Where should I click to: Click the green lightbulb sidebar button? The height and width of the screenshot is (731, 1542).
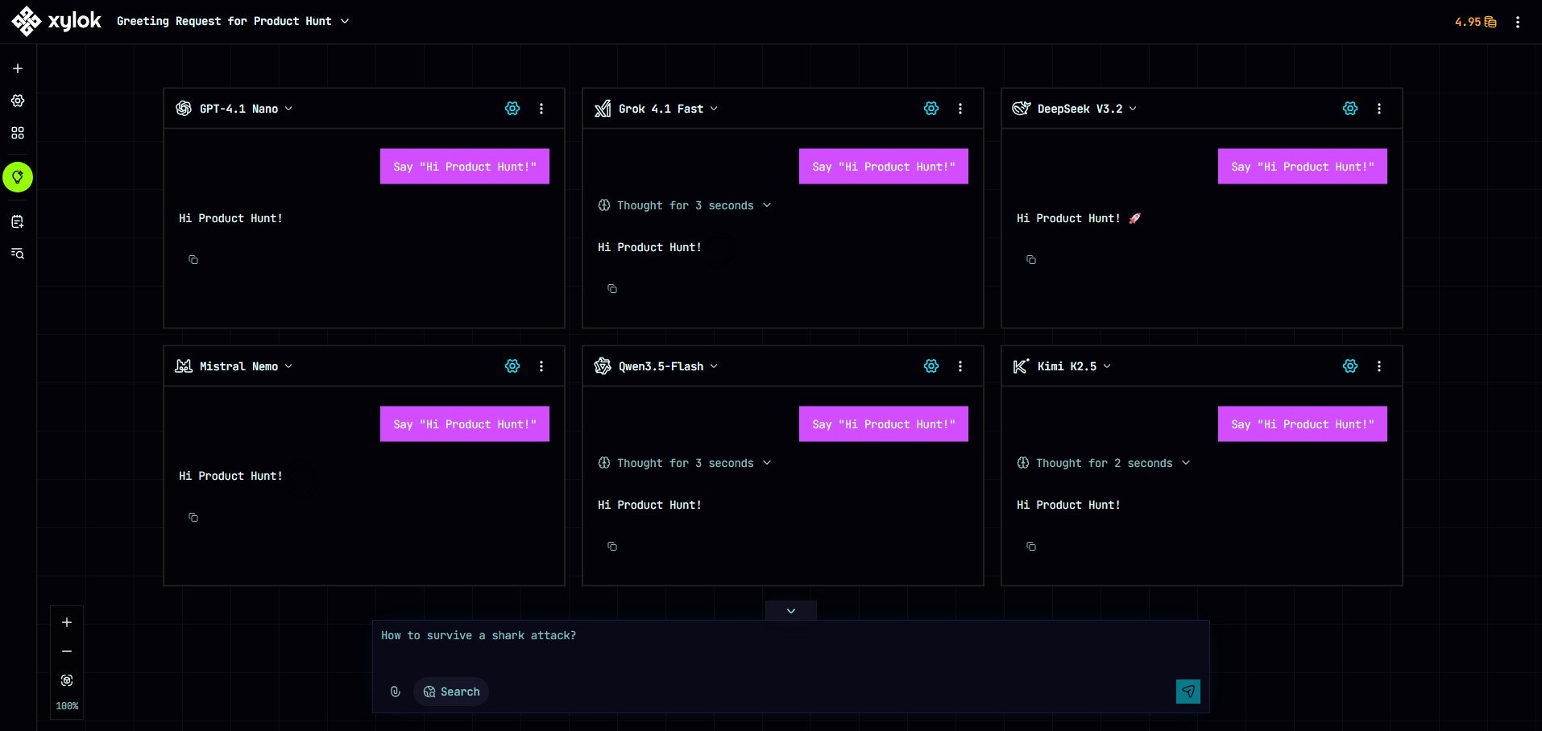tap(18, 177)
